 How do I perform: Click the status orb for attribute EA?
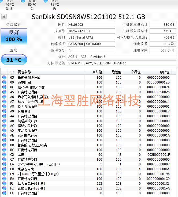(x=4, y=179)
